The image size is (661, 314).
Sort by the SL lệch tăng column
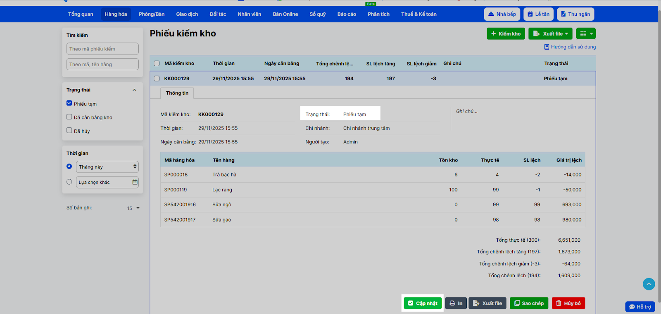pos(380,64)
